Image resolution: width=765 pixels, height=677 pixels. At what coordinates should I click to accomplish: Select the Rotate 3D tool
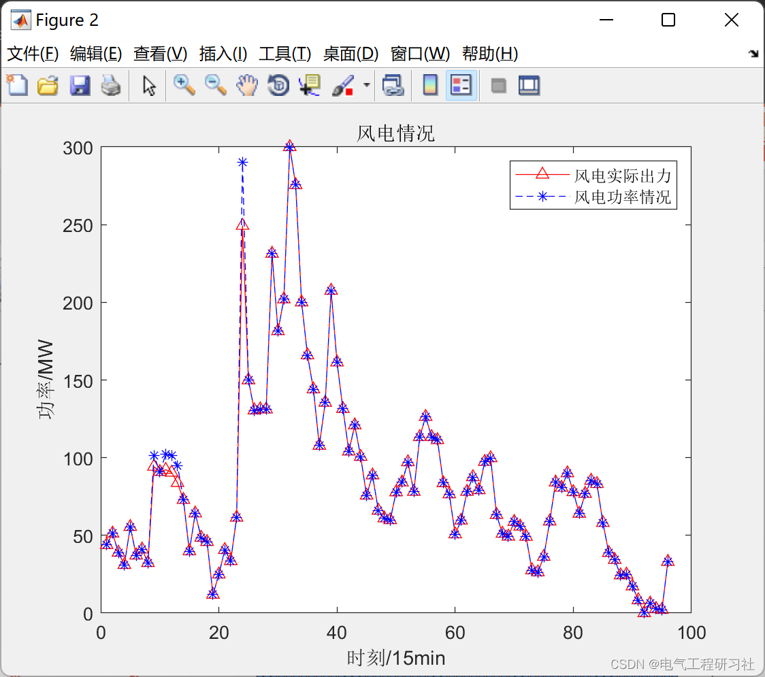(x=278, y=85)
